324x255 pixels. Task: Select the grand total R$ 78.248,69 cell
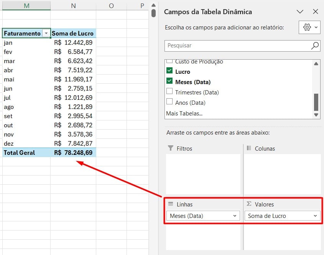pyautogui.click(x=73, y=153)
